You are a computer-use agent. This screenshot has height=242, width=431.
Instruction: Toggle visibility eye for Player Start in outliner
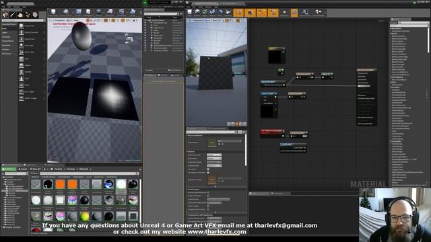145,36
